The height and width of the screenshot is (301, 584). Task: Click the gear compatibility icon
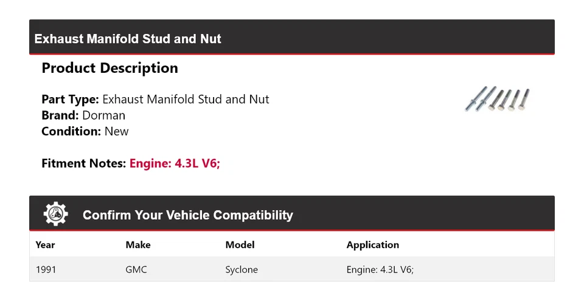tap(56, 214)
